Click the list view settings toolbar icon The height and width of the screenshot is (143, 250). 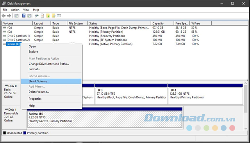(x=59, y=16)
